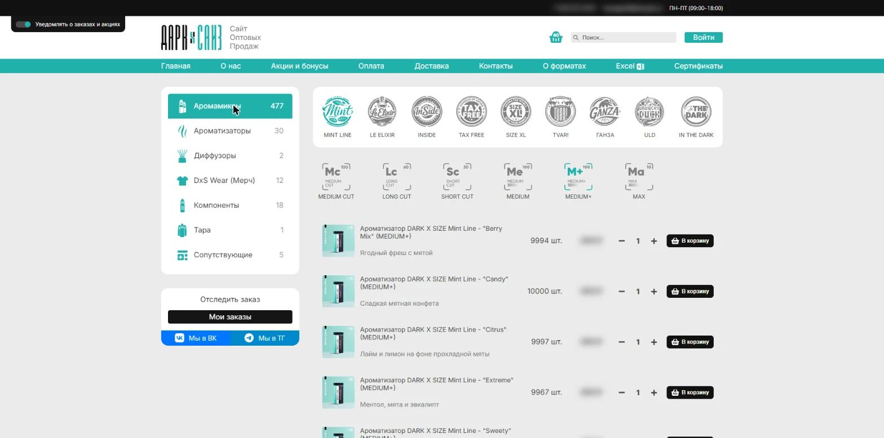
Task: Select the Диффузоры category
Action: pyautogui.click(x=230, y=155)
